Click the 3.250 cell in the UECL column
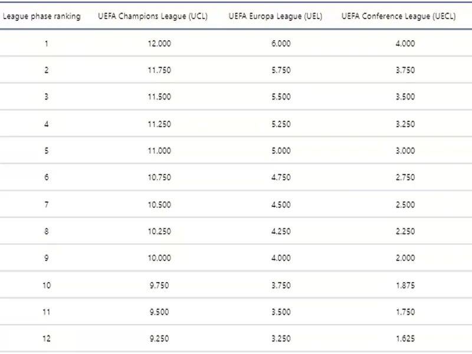The width and height of the screenshot is (472, 354). coord(405,124)
